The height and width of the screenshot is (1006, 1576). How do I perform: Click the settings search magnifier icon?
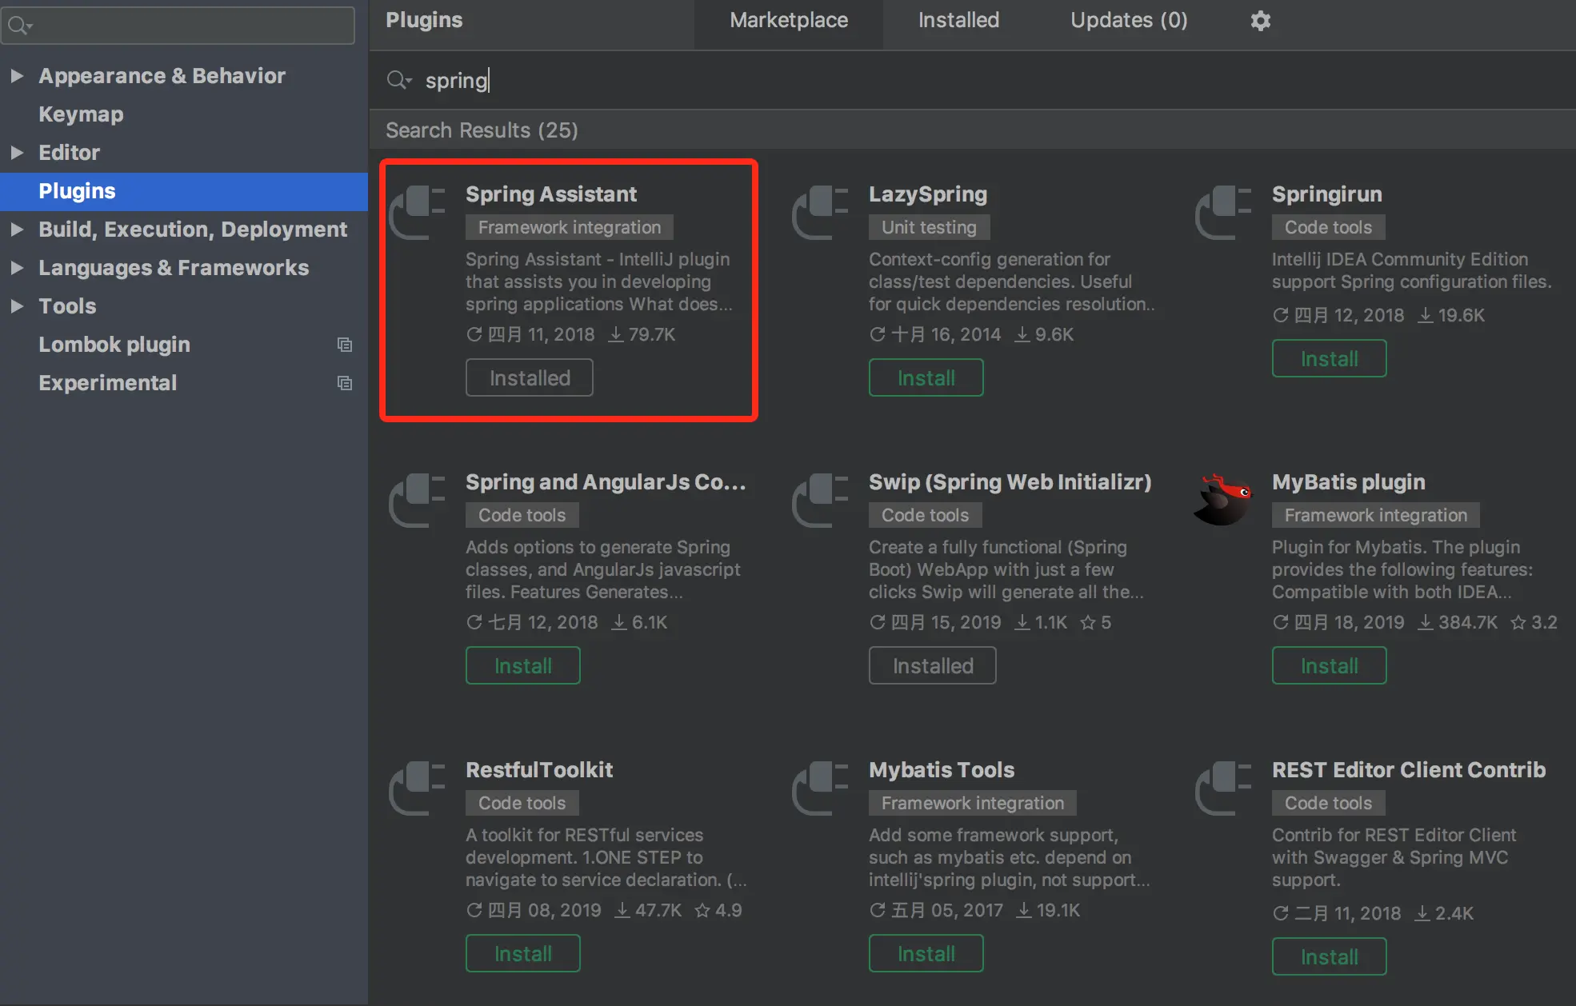tap(19, 26)
